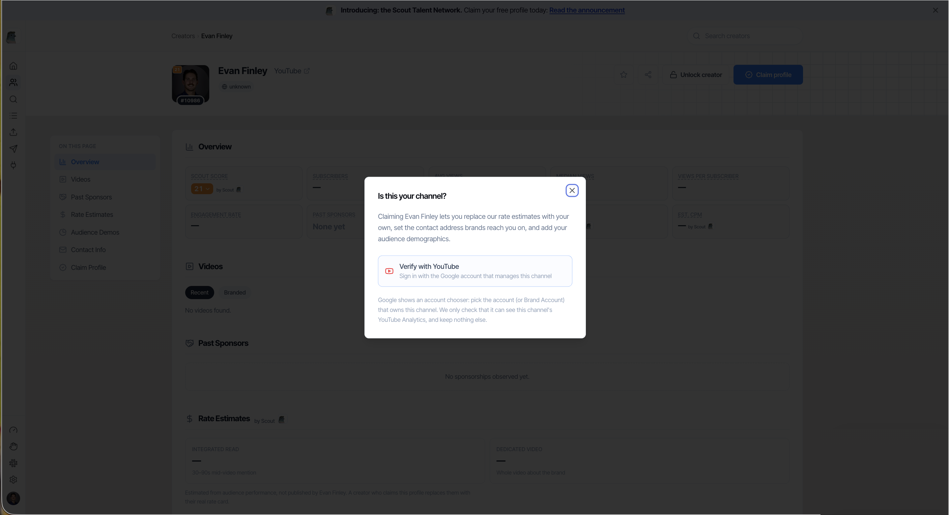The image size is (949, 515).
Task: Open the upload icon in sidebar
Action: tap(13, 132)
